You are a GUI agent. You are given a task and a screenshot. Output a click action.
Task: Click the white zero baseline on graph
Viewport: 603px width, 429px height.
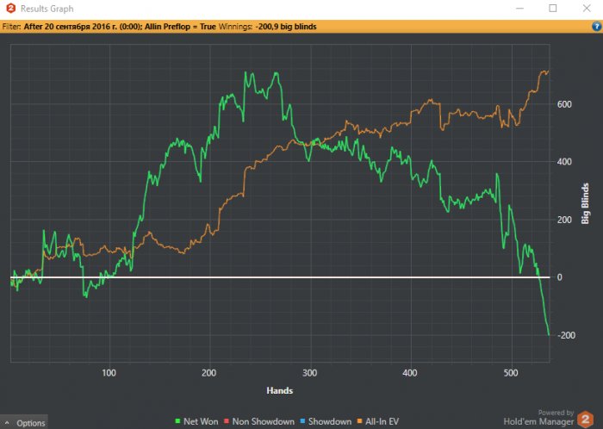coord(258,277)
